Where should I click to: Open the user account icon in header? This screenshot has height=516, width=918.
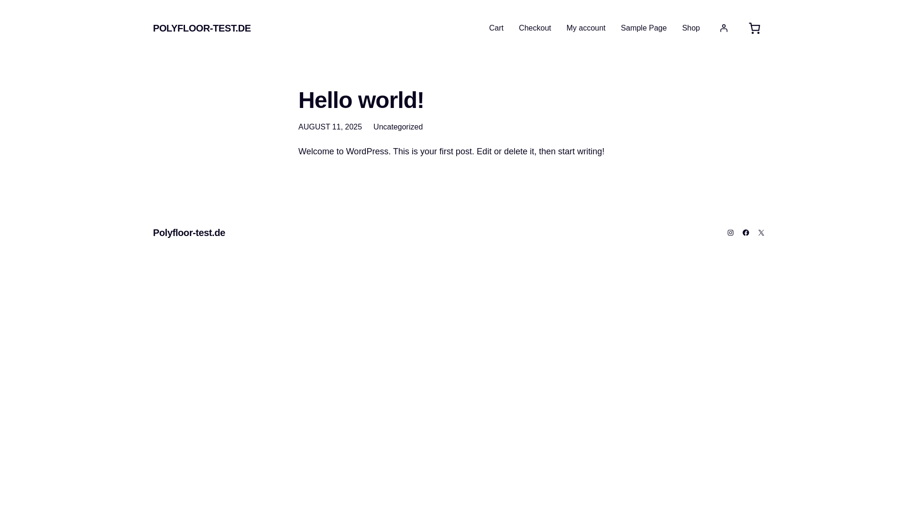tap(723, 28)
